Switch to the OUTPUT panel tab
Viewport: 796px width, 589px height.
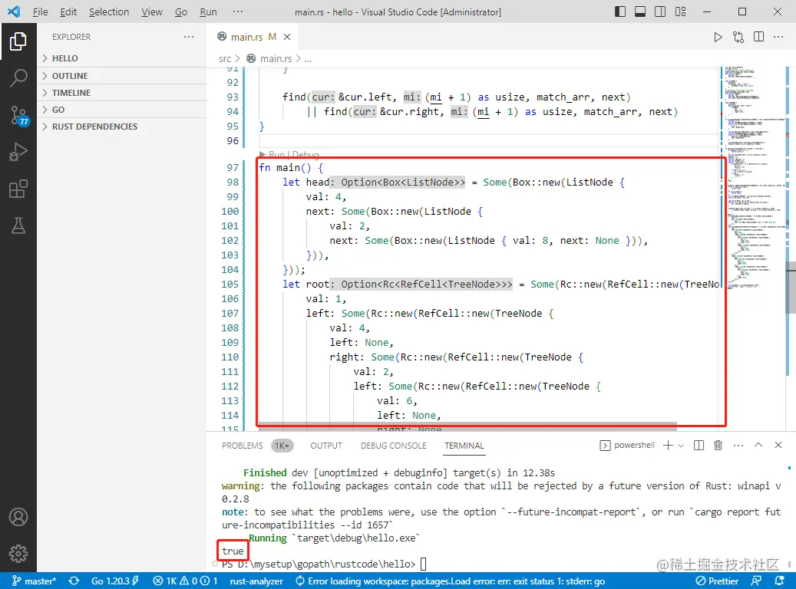(x=326, y=446)
